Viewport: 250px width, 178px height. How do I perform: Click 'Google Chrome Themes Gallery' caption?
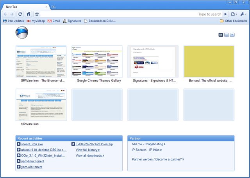coord(99,81)
